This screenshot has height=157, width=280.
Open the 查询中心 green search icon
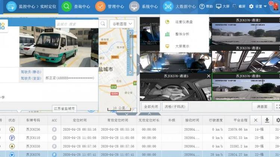(x=66, y=6)
